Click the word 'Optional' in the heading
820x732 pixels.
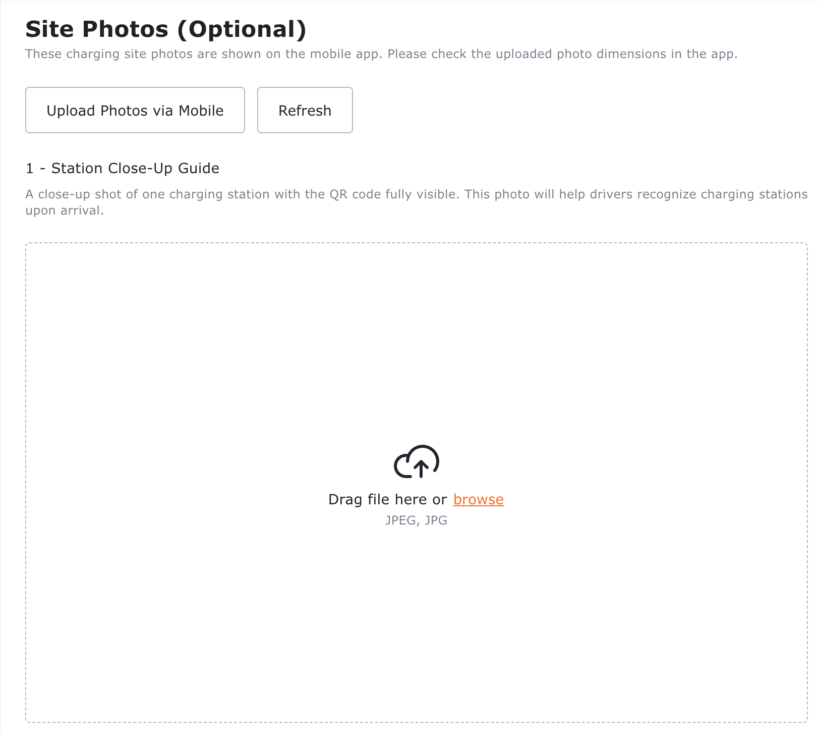point(242,29)
